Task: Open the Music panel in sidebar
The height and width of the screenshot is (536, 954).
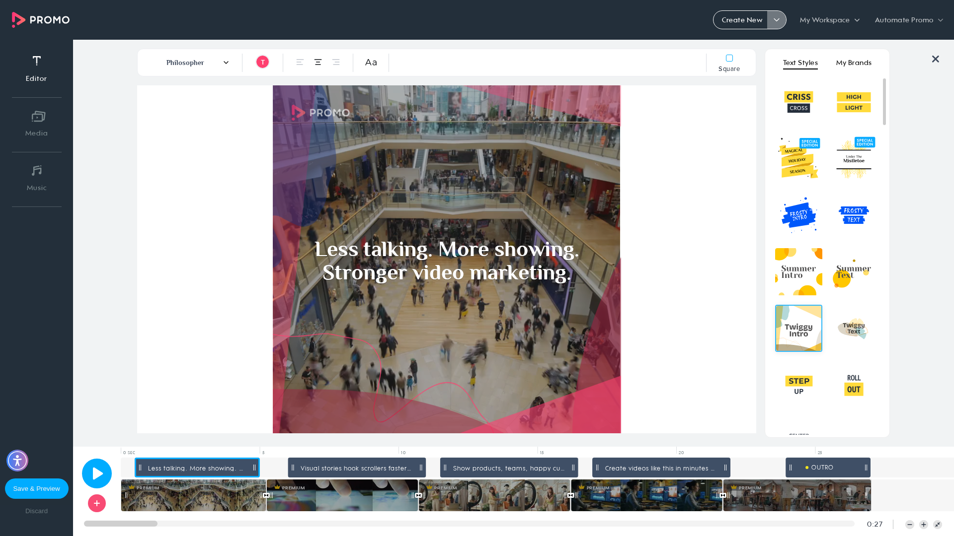Action: point(36,178)
